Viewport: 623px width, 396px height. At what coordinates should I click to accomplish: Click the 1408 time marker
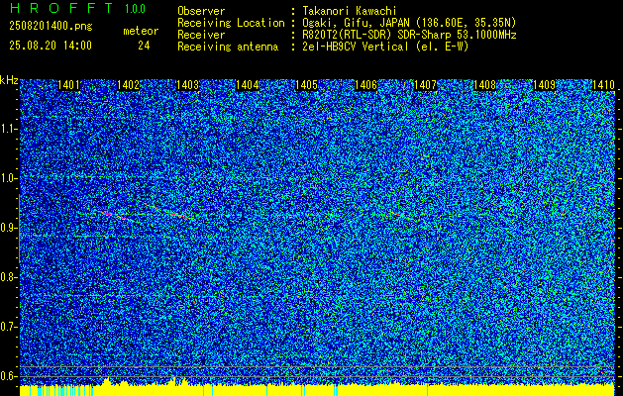click(485, 85)
